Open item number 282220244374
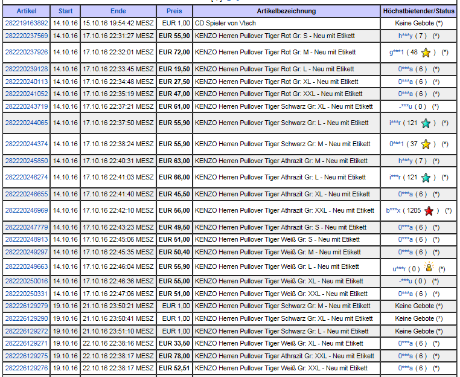 click(x=27, y=144)
